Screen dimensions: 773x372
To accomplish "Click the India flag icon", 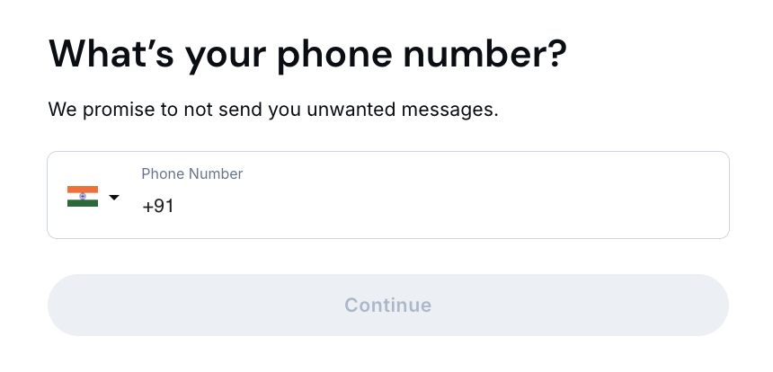I will coord(82,197).
